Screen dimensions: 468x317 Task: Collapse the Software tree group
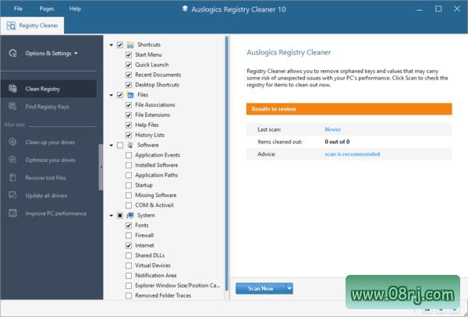tap(112, 146)
